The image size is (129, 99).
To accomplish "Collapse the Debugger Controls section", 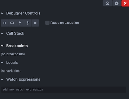I will 2,13.
